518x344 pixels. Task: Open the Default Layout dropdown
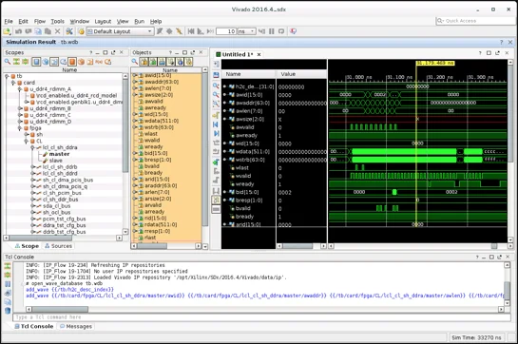(x=120, y=31)
